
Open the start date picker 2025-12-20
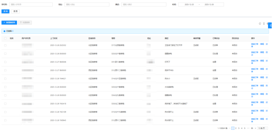189,5
